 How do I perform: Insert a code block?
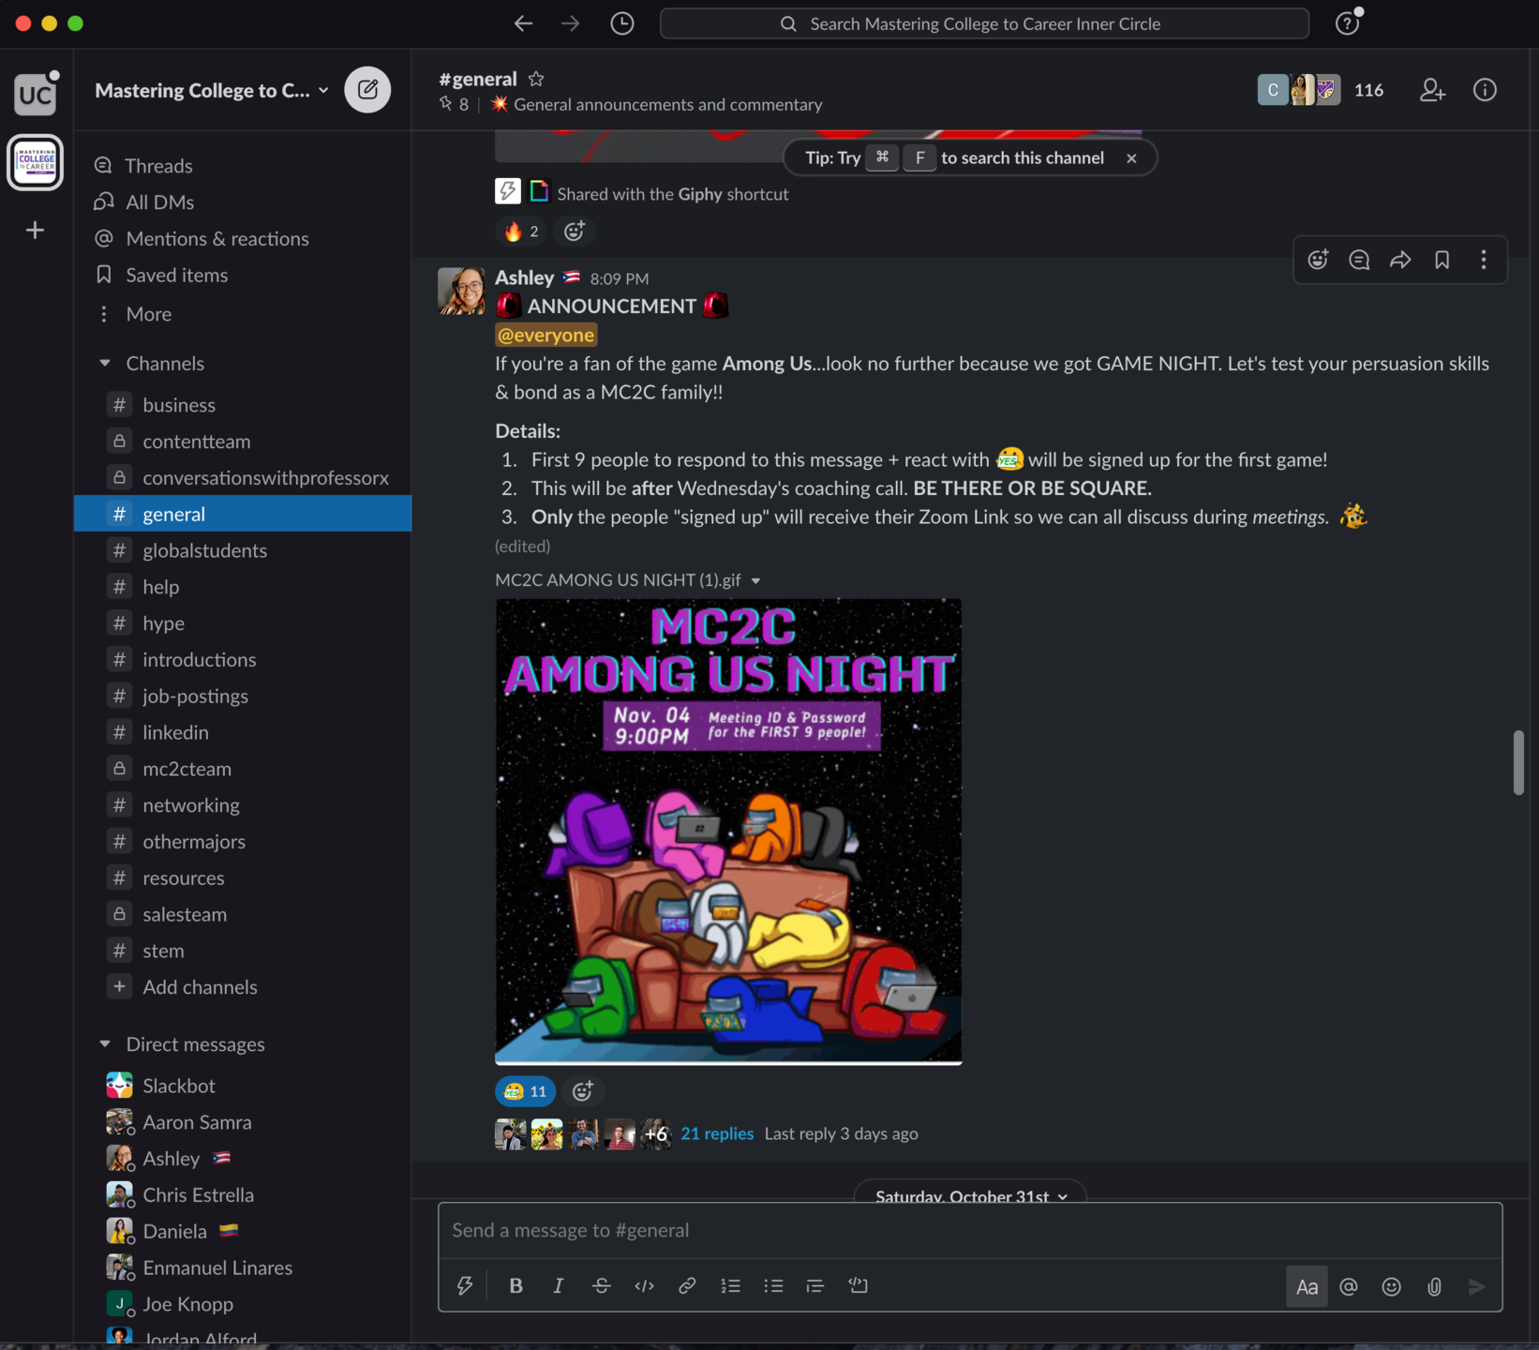click(x=859, y=1286)
